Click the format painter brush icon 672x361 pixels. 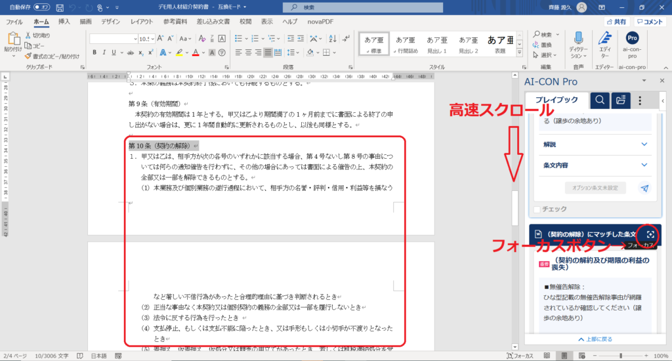coord(28,56)
